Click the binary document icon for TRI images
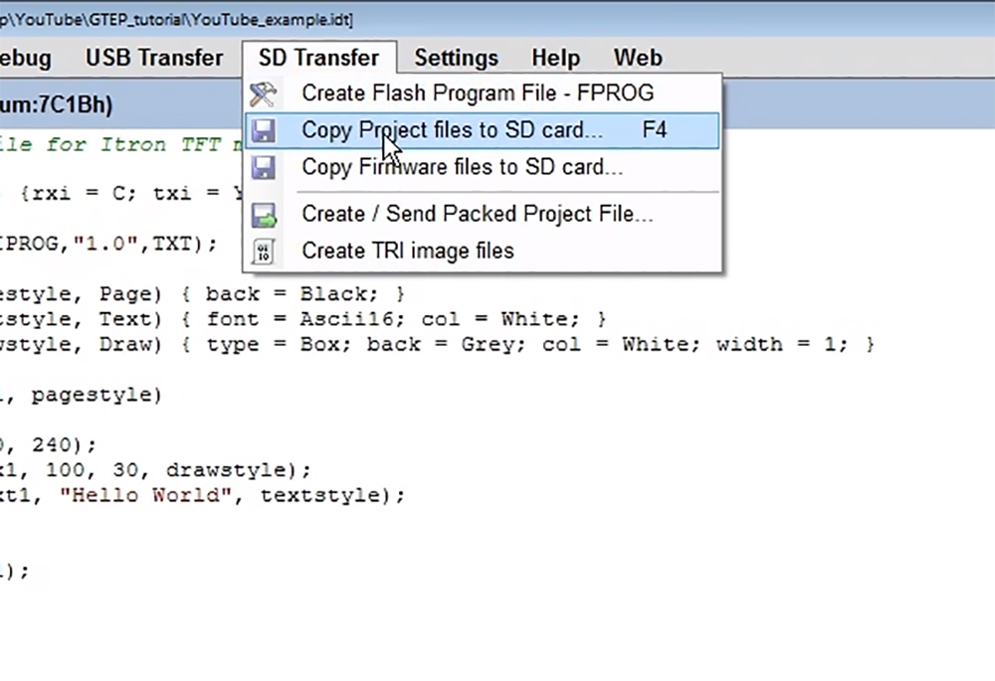This screenshot has width=995, height=681. 264,251
